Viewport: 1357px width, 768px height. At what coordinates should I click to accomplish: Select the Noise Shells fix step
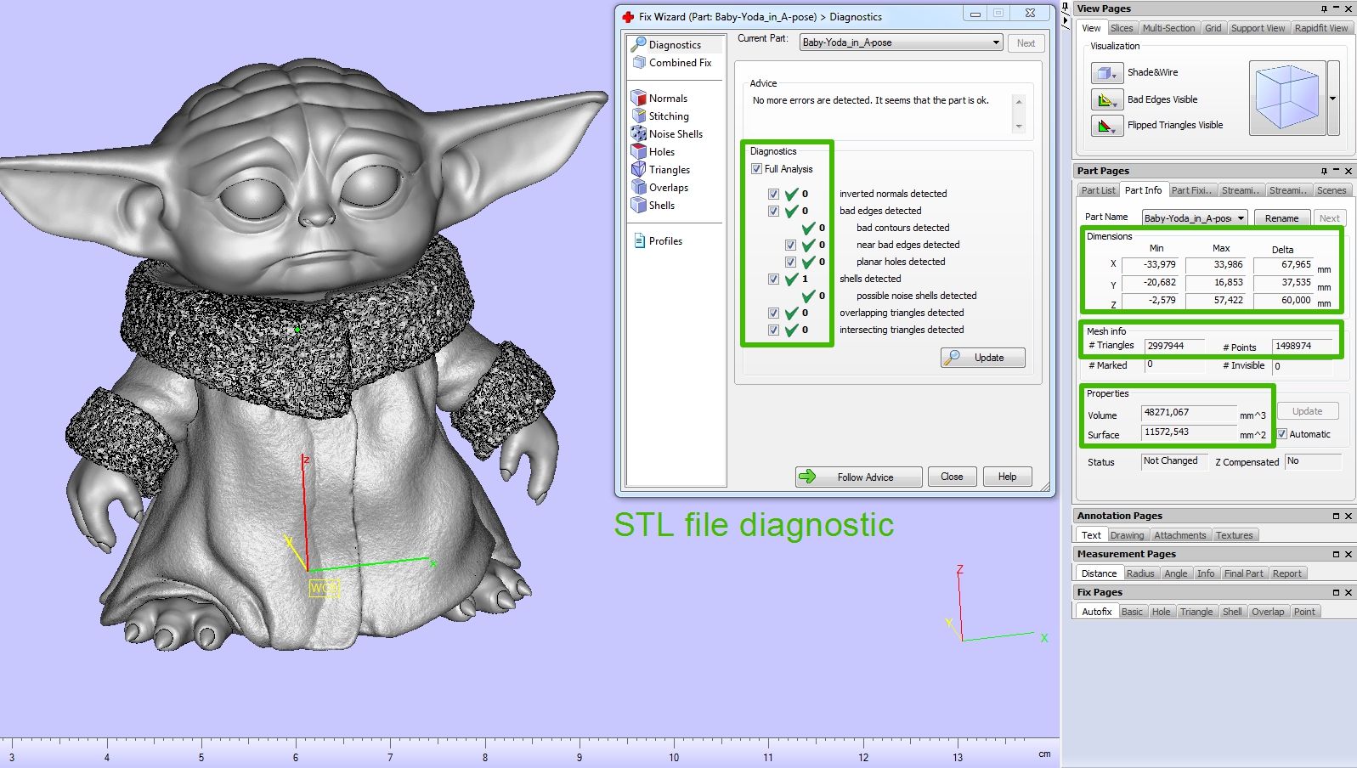coord(667,134)
